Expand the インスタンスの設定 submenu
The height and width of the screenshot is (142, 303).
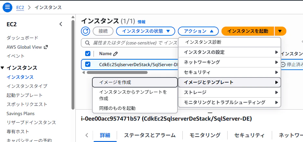(230, 52)
